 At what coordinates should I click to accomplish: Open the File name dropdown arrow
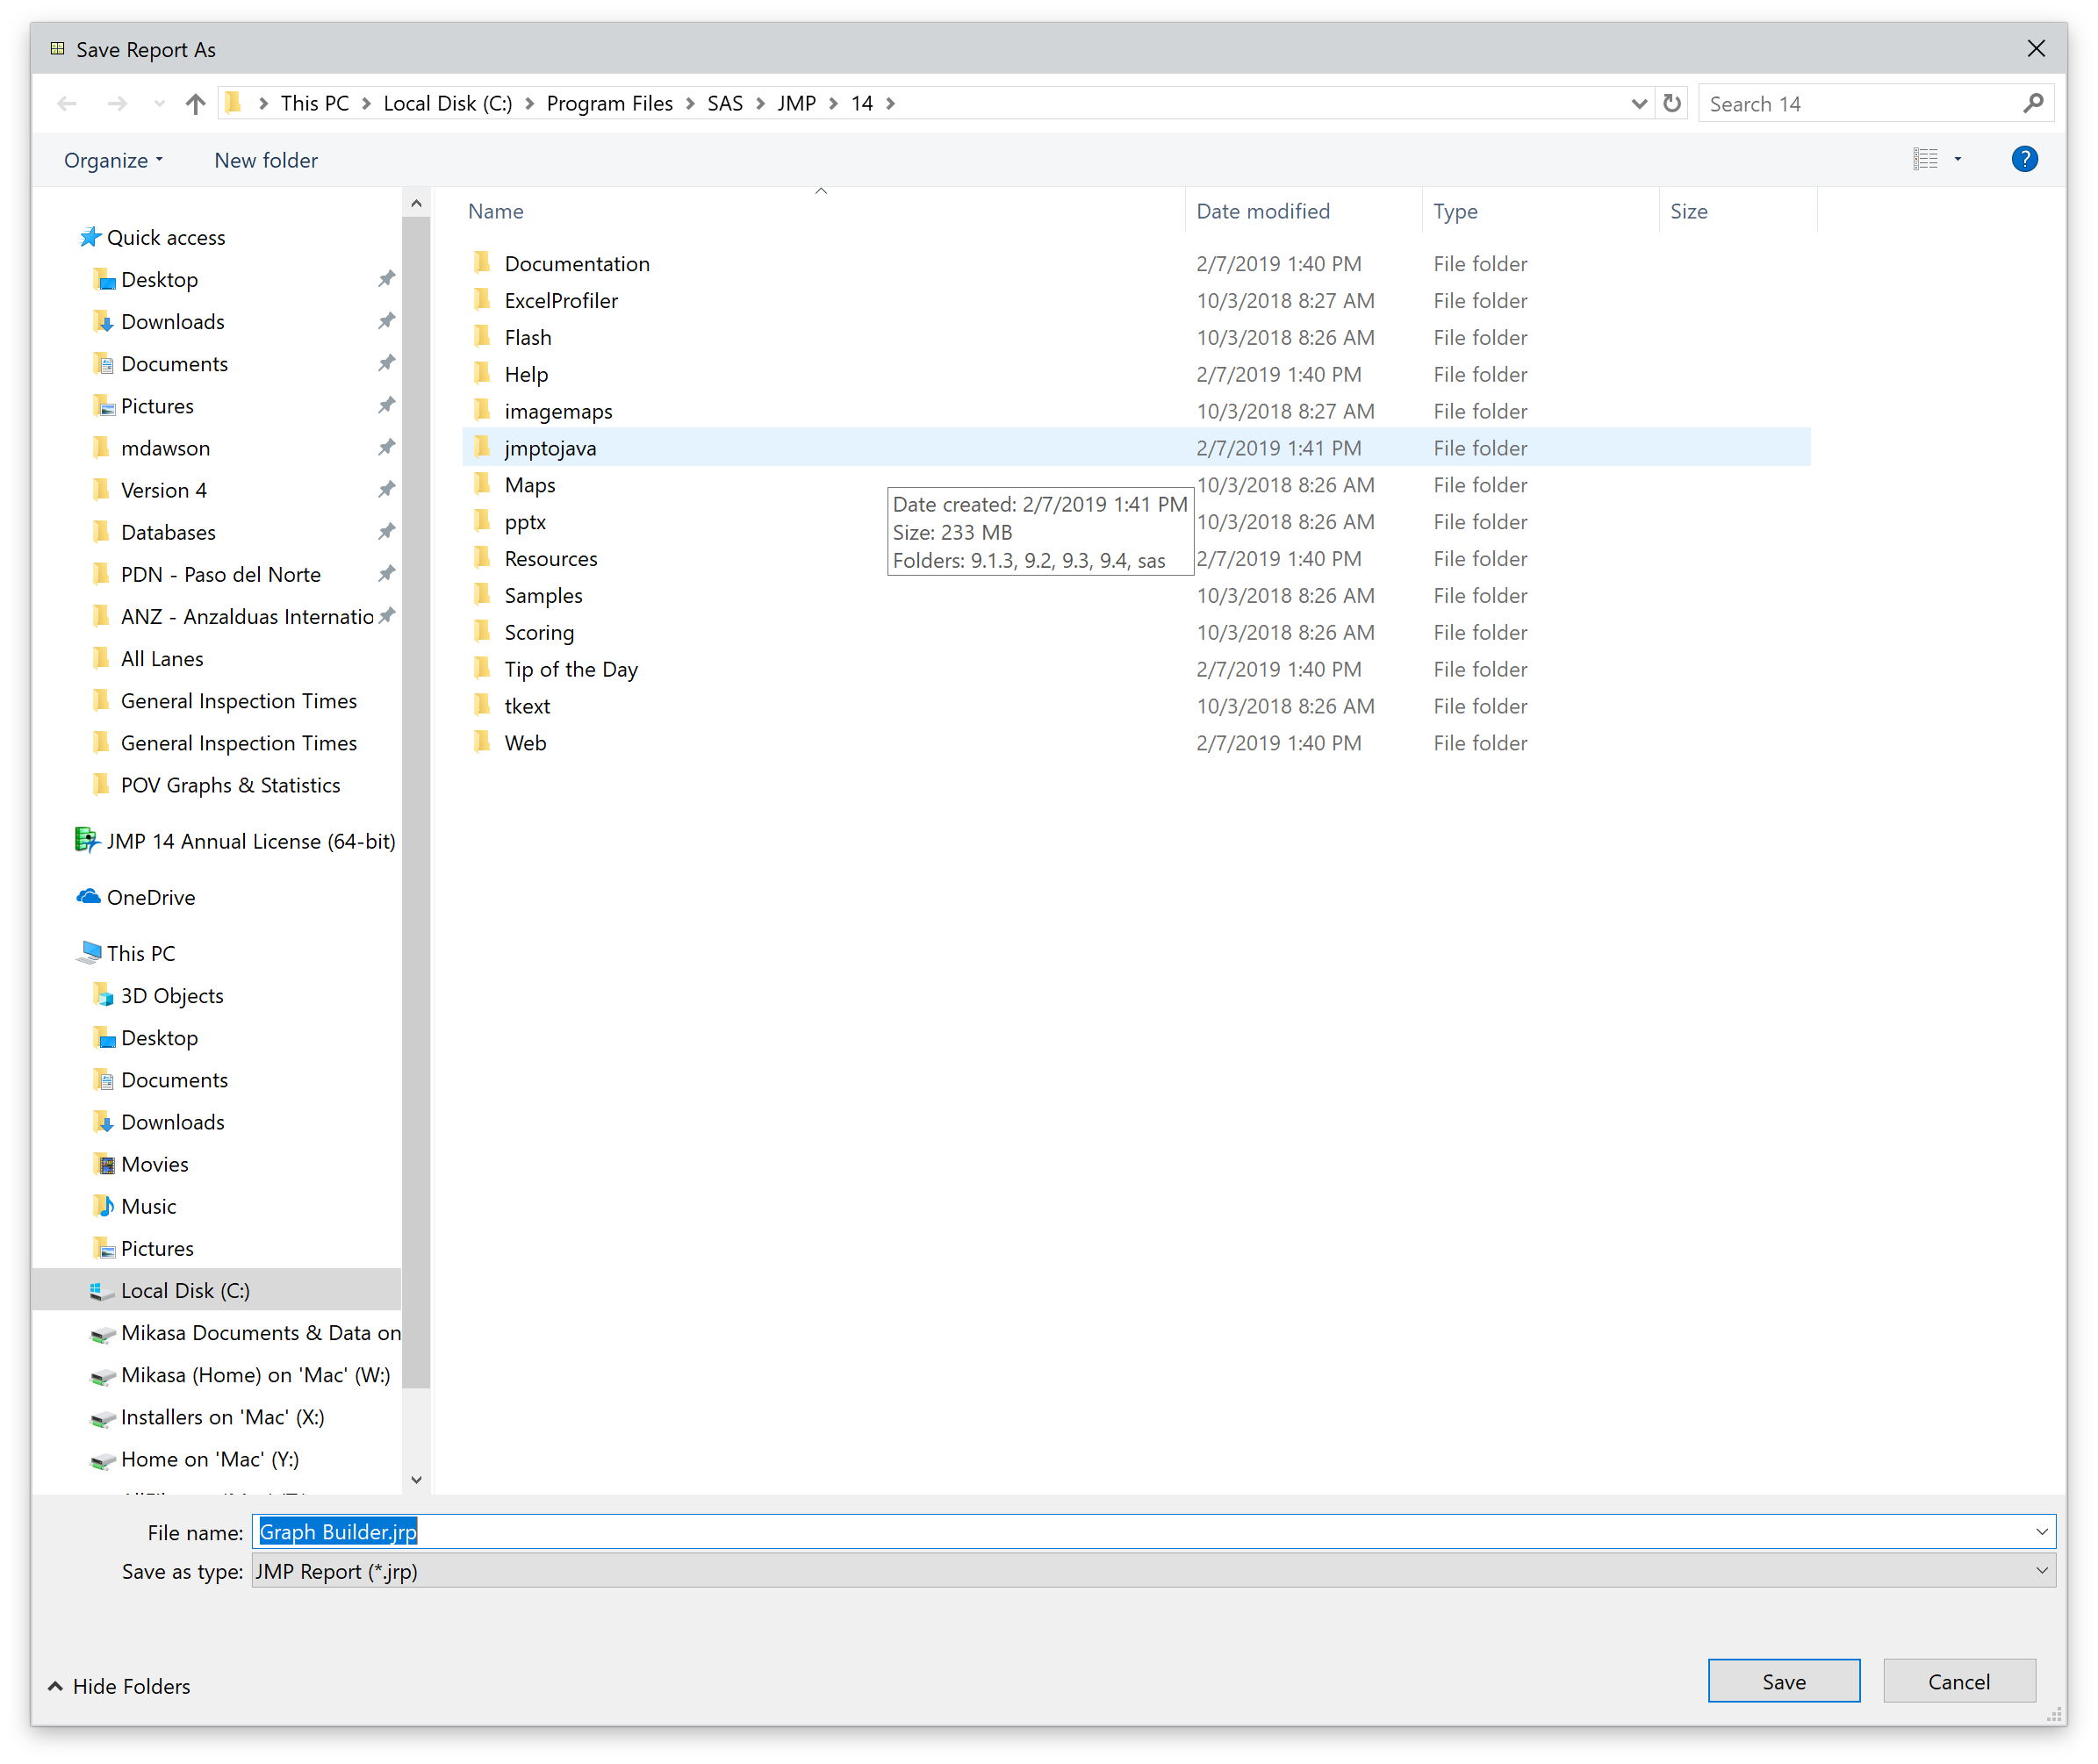tap(2041, 1532)
